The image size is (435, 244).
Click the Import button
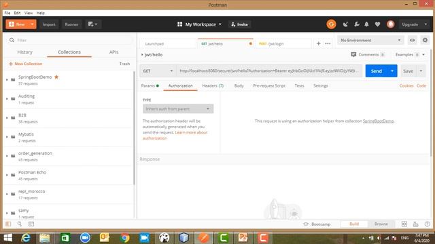click(49, 24)
